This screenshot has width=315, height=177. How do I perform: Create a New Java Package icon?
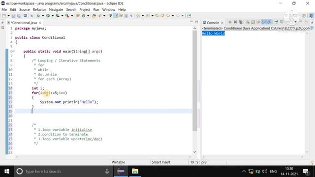click(x=78, y=16)
